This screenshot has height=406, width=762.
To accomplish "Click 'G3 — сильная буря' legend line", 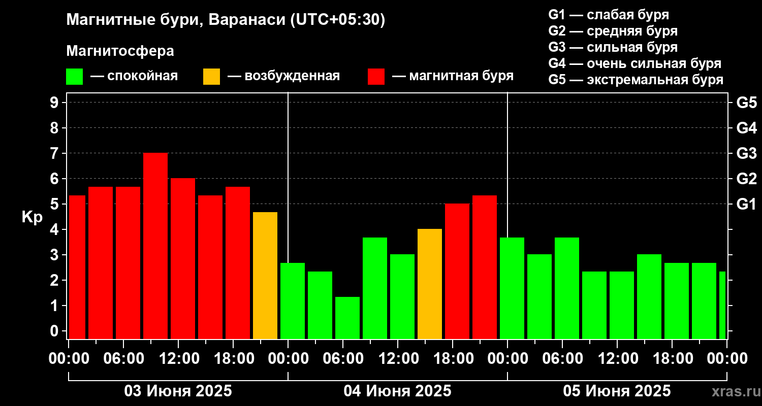I will tap(613, 47).
